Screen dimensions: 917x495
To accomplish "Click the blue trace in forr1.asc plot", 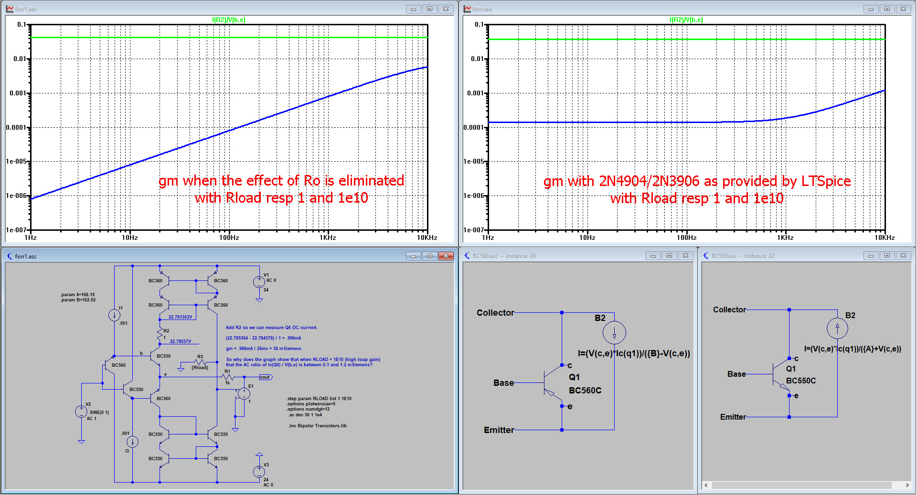I will pos(229,130).
